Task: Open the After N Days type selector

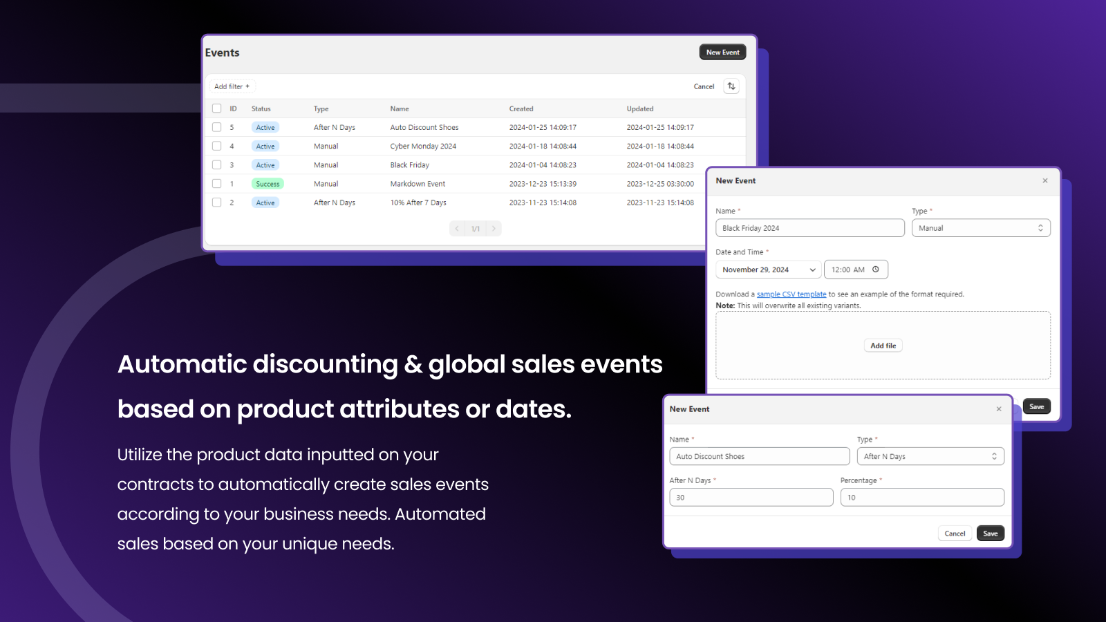Action: [930, 456]
